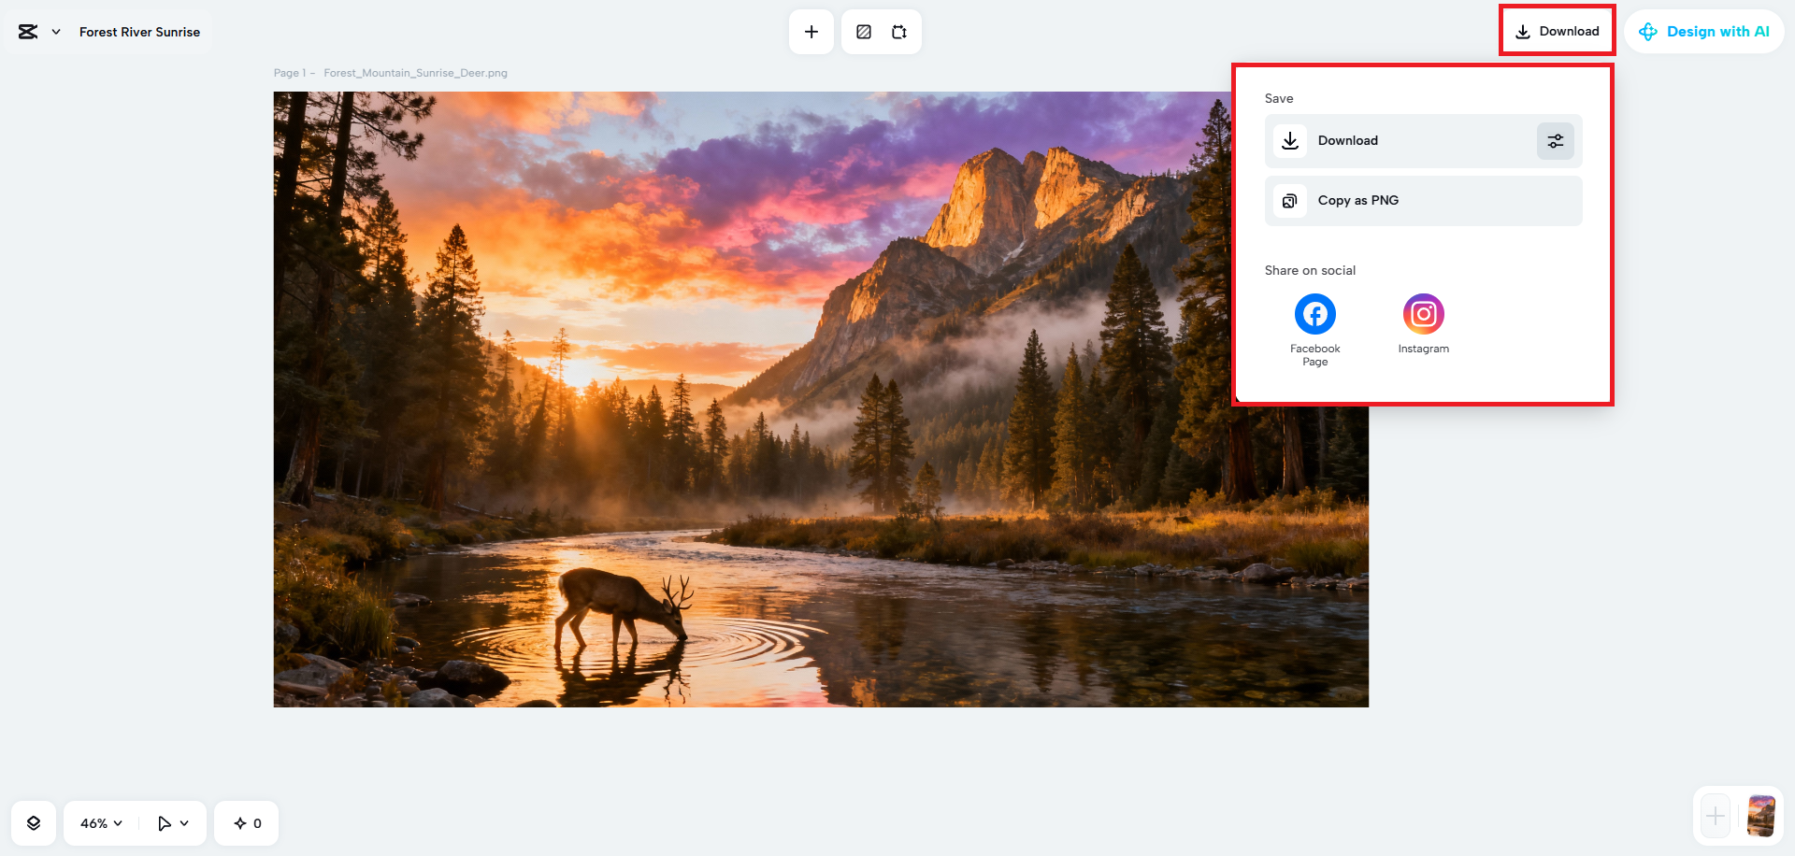This screenshot has height=856, width=1795.
Task: Share design to Instagram
Action: click(1423, 313)
